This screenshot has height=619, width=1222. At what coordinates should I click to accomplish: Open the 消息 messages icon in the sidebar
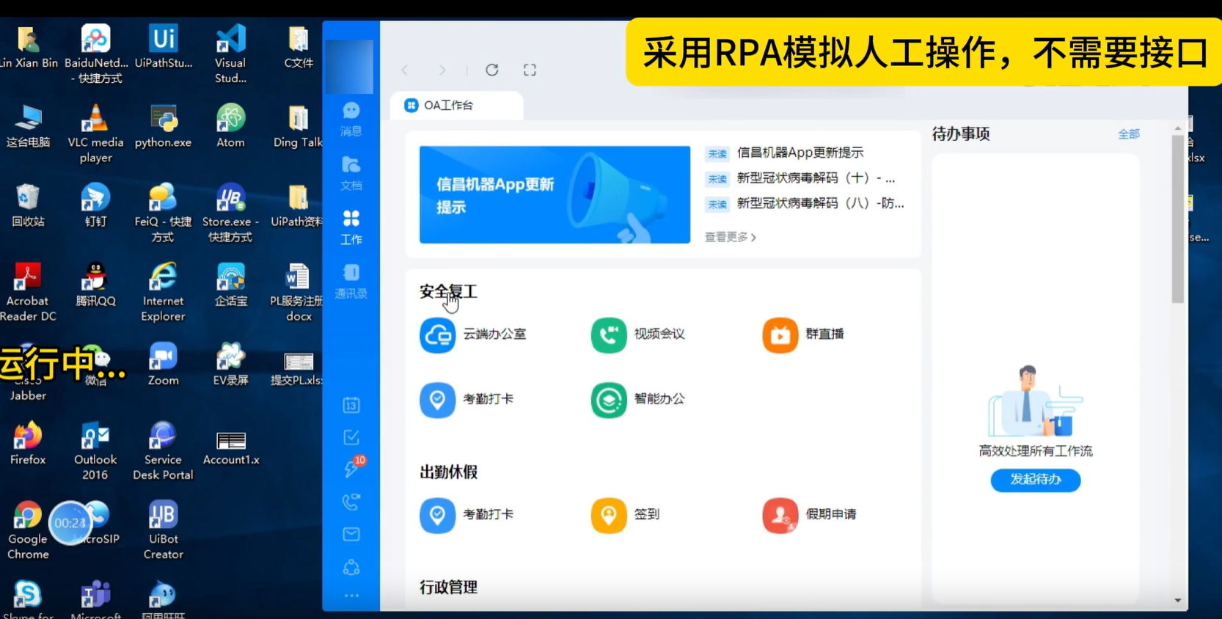[351, 119]
